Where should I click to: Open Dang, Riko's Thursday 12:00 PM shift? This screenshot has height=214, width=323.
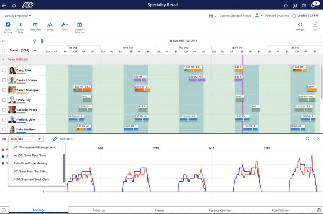coord(193,69)
